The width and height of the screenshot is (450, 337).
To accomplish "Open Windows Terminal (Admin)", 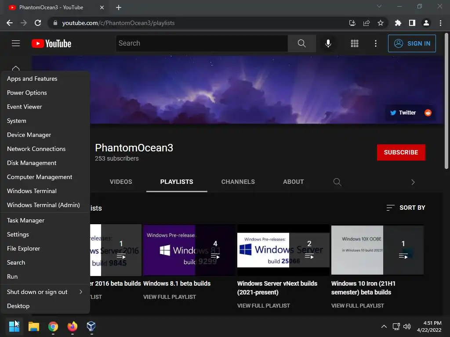I will click(x=45, y=205).
